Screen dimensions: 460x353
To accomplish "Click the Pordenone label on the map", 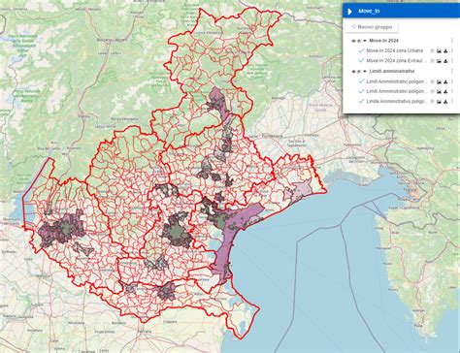I will coord(274,137).
